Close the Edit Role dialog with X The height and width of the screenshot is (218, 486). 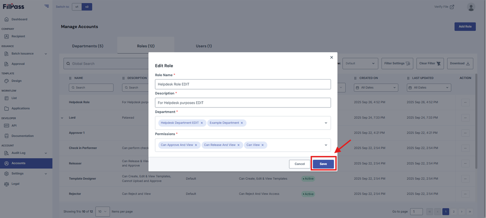click(332, 58)
